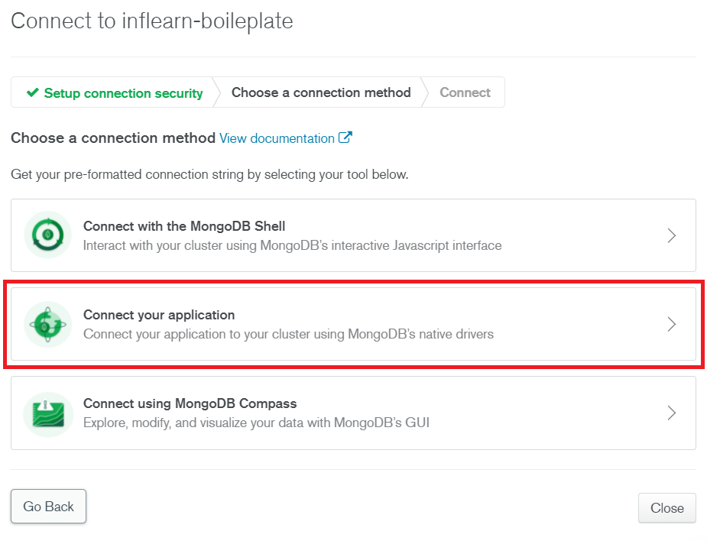This screenshot has height=541, width=707.
Task: Click 'Get your pre-formatted connection string' text
Action: (x=209, y=174)
